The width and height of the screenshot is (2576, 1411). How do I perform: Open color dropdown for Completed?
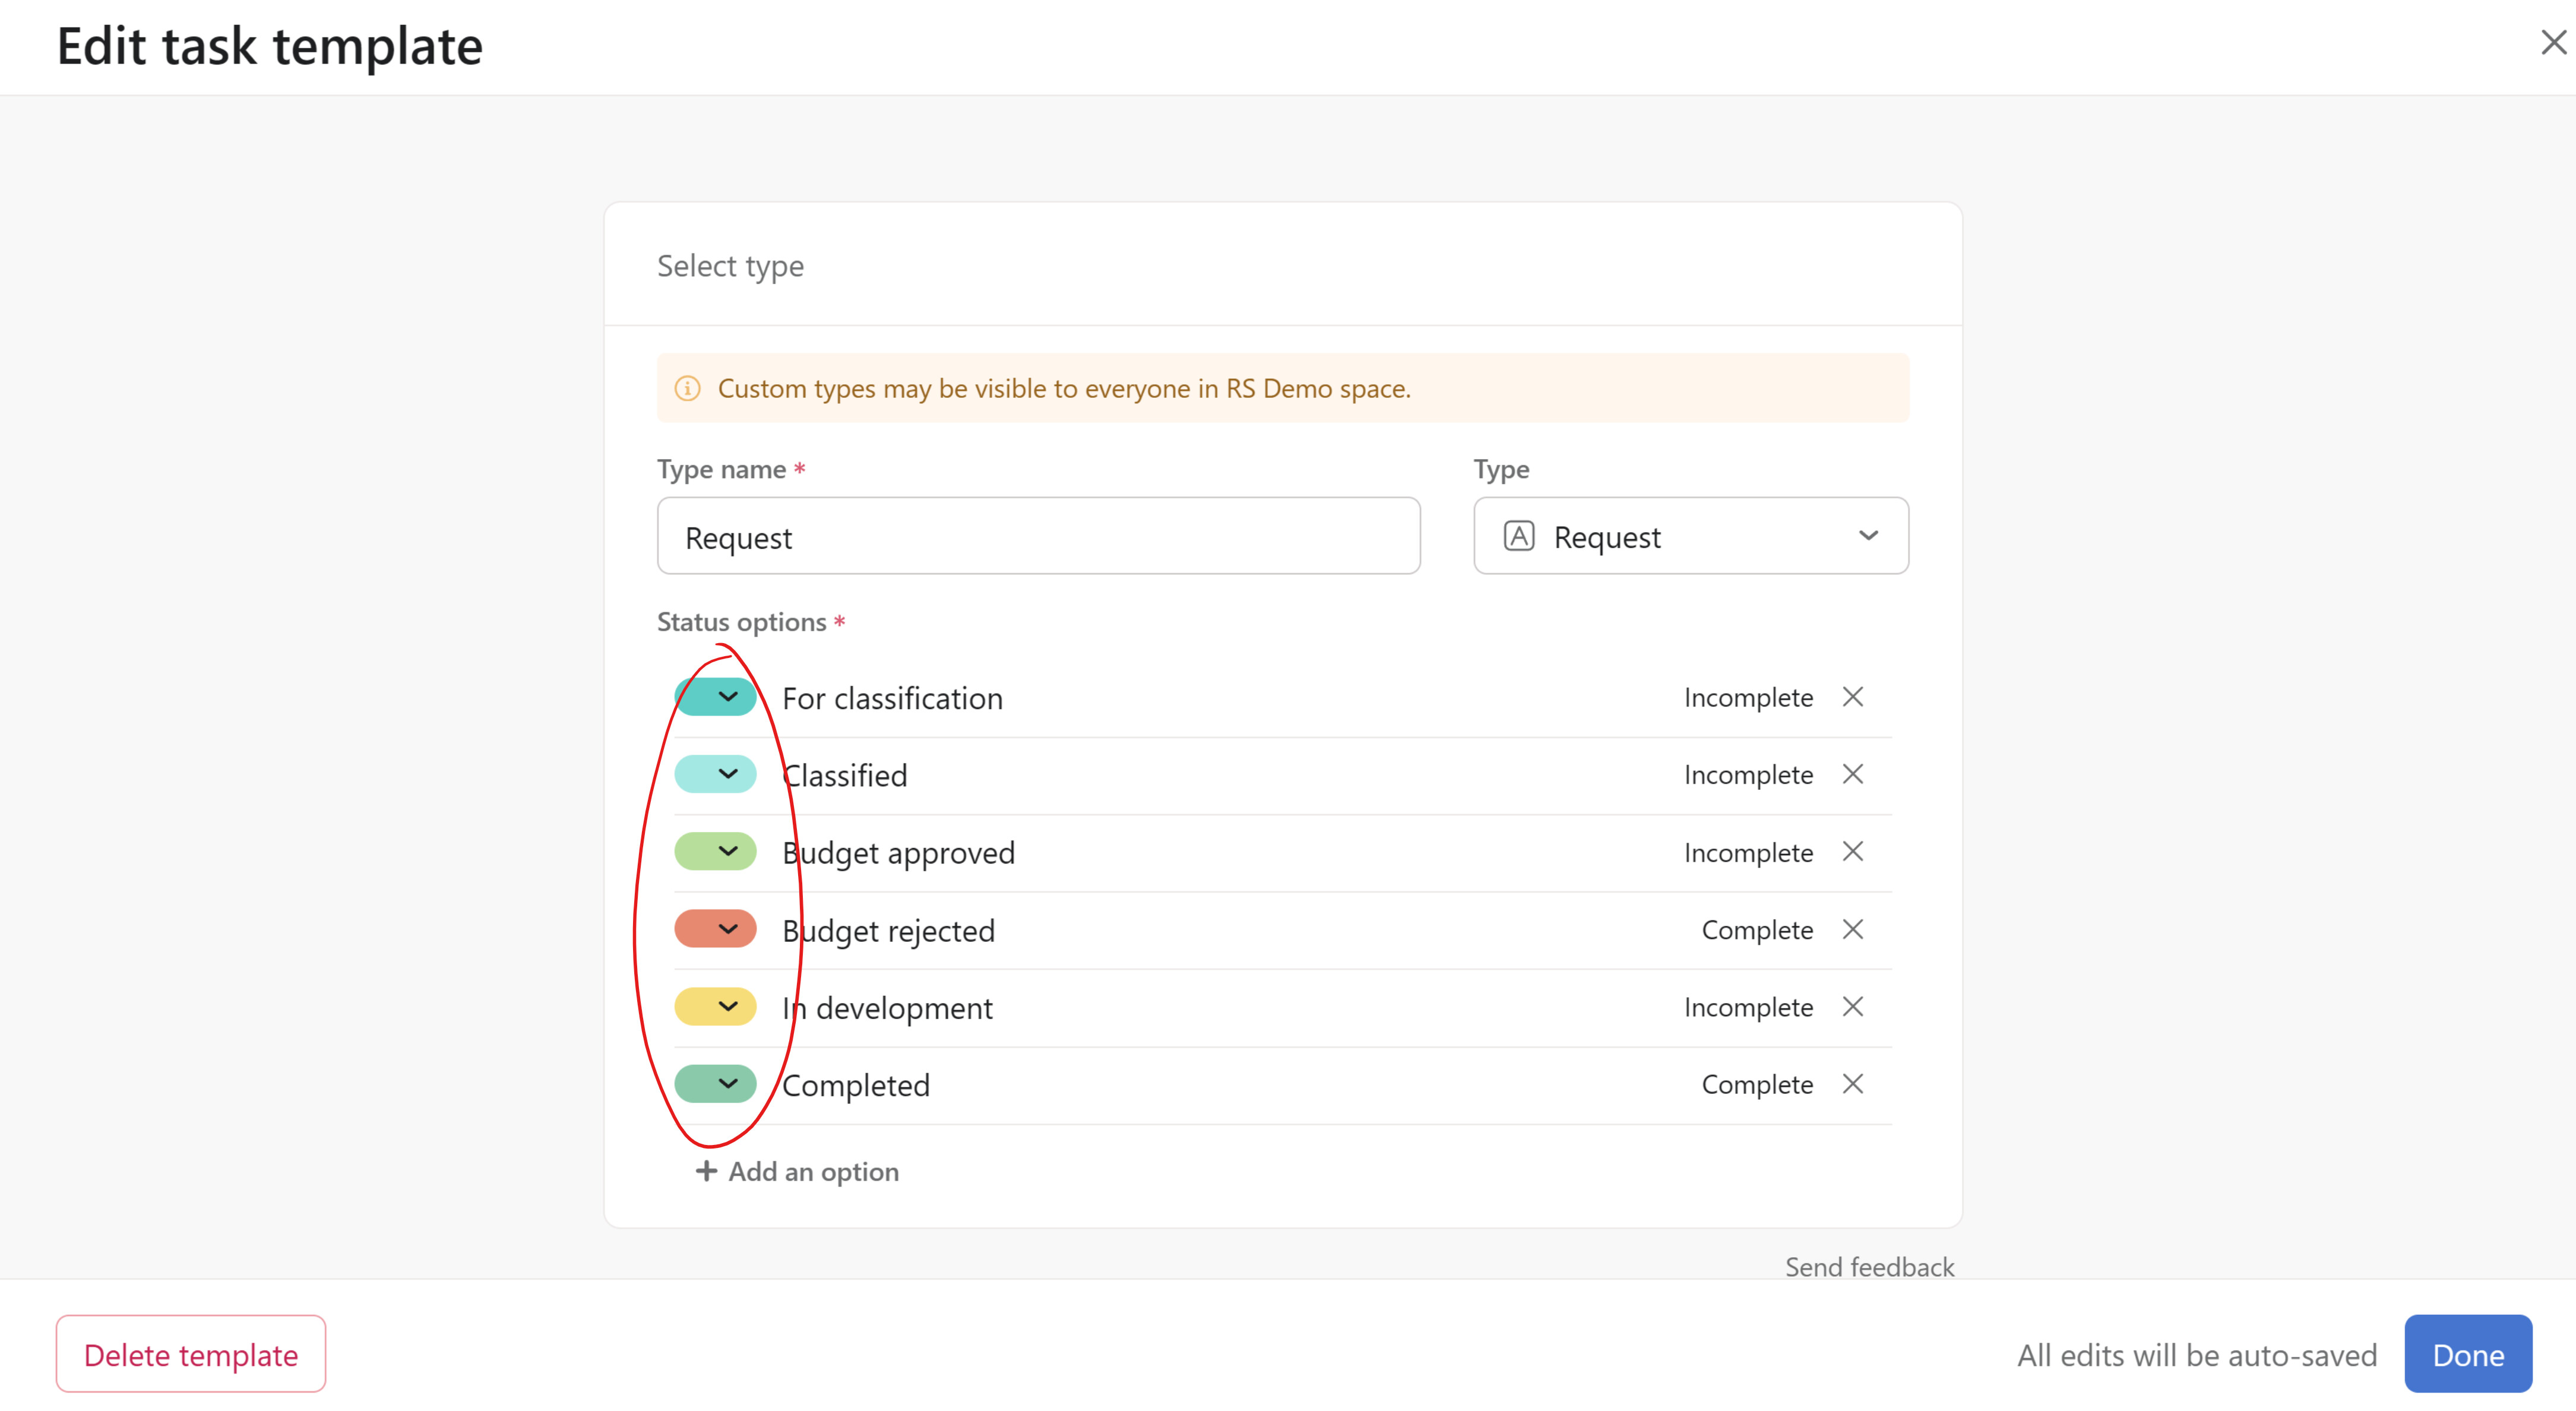tap(715, 1084)
